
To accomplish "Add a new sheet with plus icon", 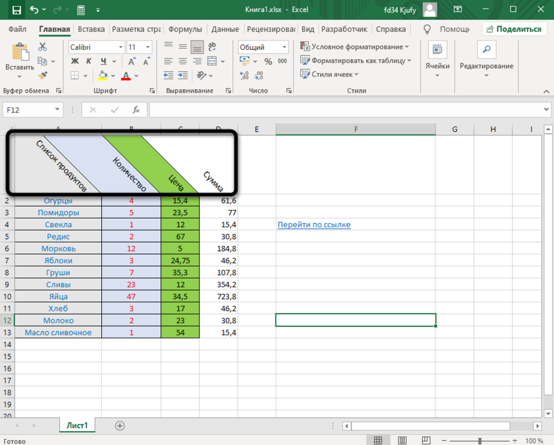I will 120,425.
